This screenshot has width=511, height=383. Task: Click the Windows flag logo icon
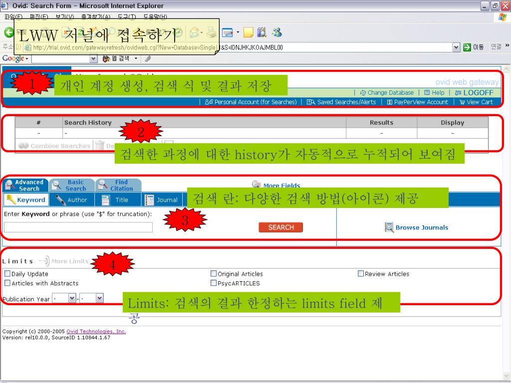502,17
